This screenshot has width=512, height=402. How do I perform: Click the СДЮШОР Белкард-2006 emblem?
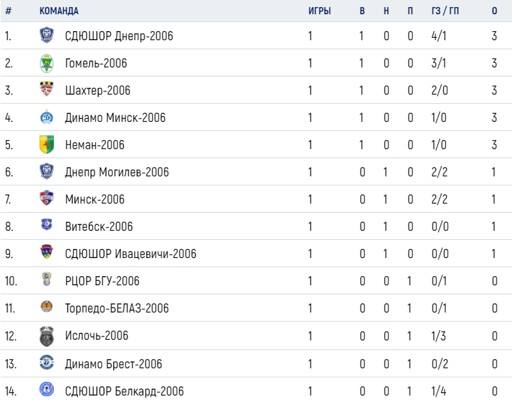pos(47,390)
